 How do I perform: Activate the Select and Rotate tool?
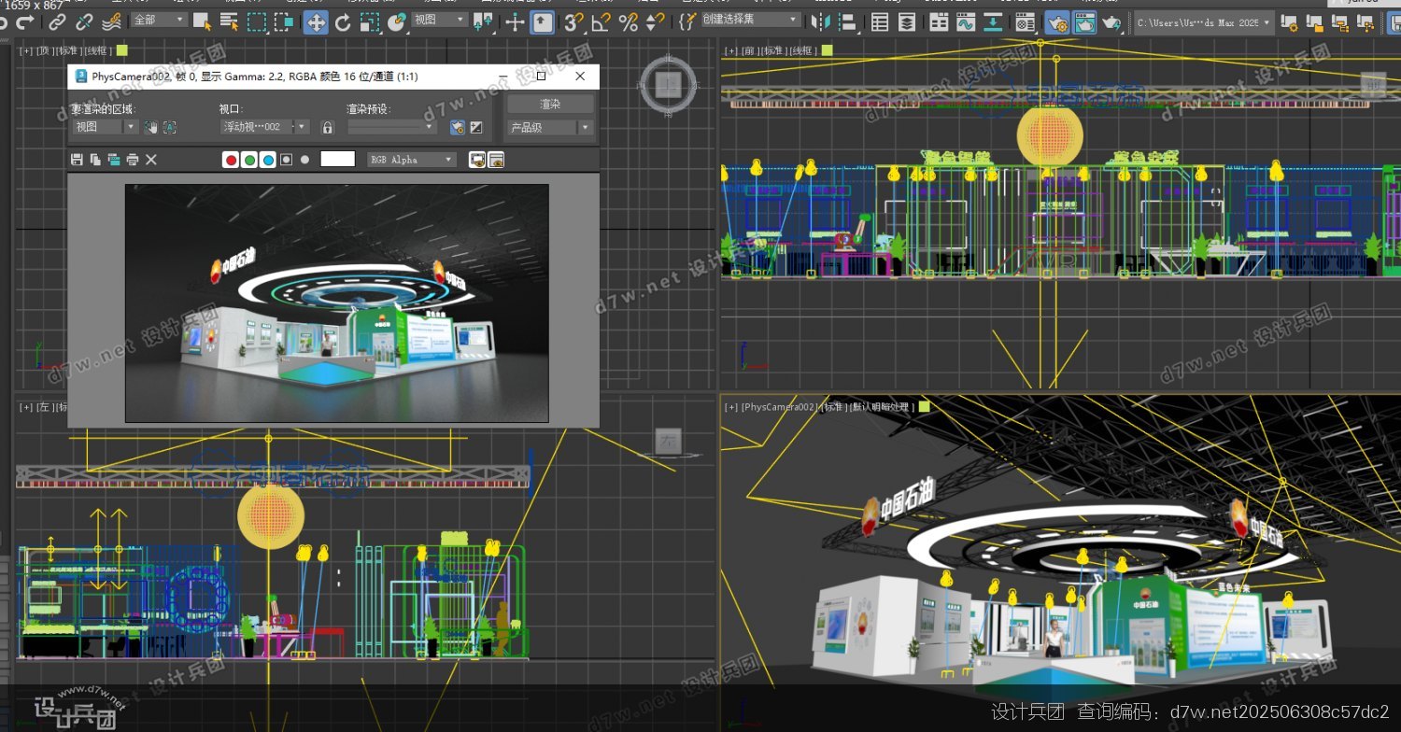coord(343,23)
